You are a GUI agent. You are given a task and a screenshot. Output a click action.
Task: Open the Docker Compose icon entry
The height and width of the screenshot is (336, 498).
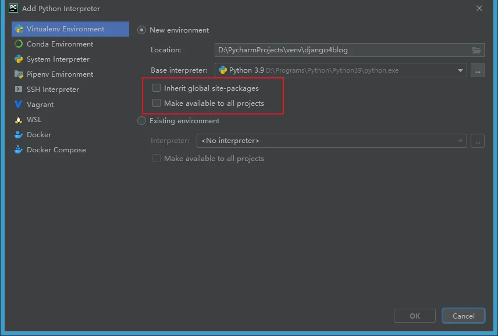point(19,149)
